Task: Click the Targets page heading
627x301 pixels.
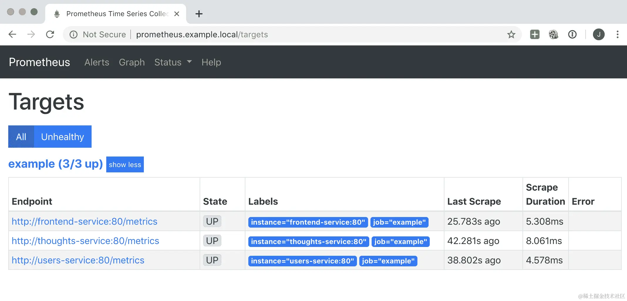Action: tap(46, 102)
